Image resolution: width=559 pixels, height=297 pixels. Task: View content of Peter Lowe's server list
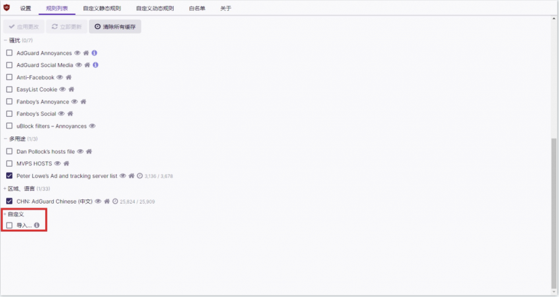click(x=123, y=175)
